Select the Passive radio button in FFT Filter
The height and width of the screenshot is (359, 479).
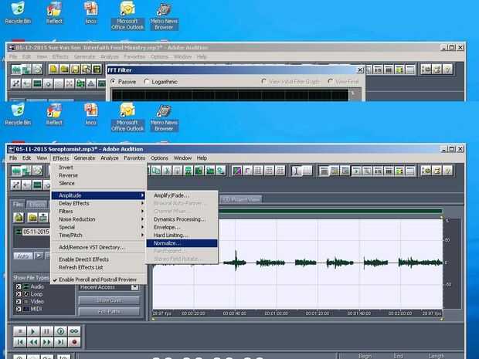pos(114,82)
